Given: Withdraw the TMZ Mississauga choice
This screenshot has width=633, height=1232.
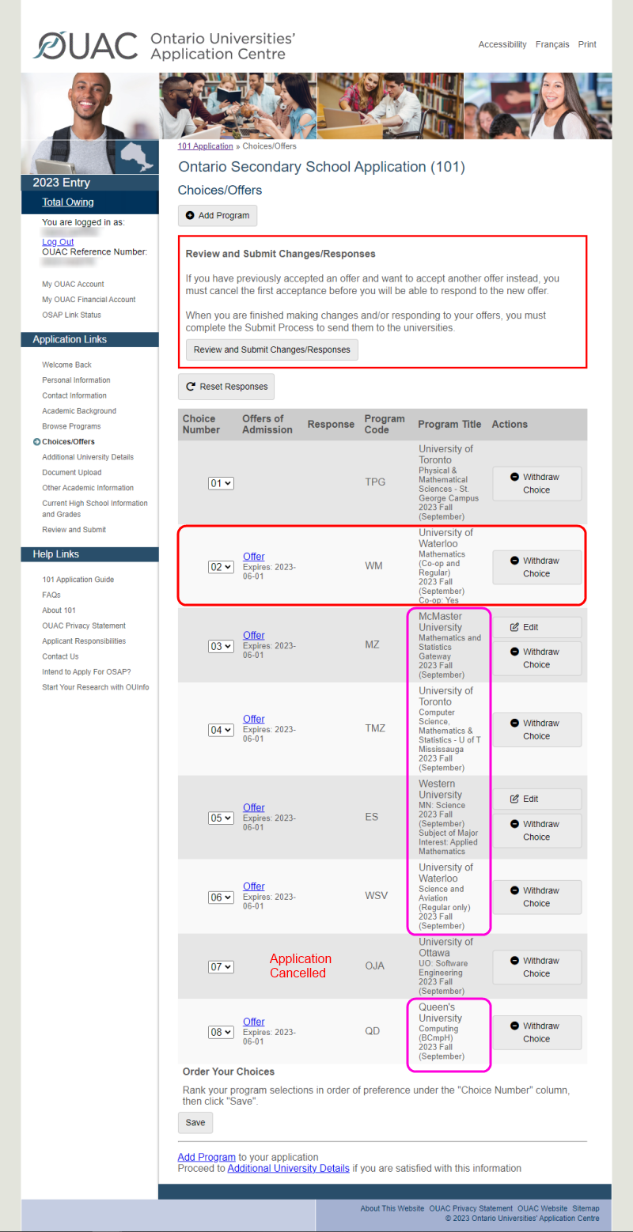Looking at the screenshot, I should [x=536, y=729].
